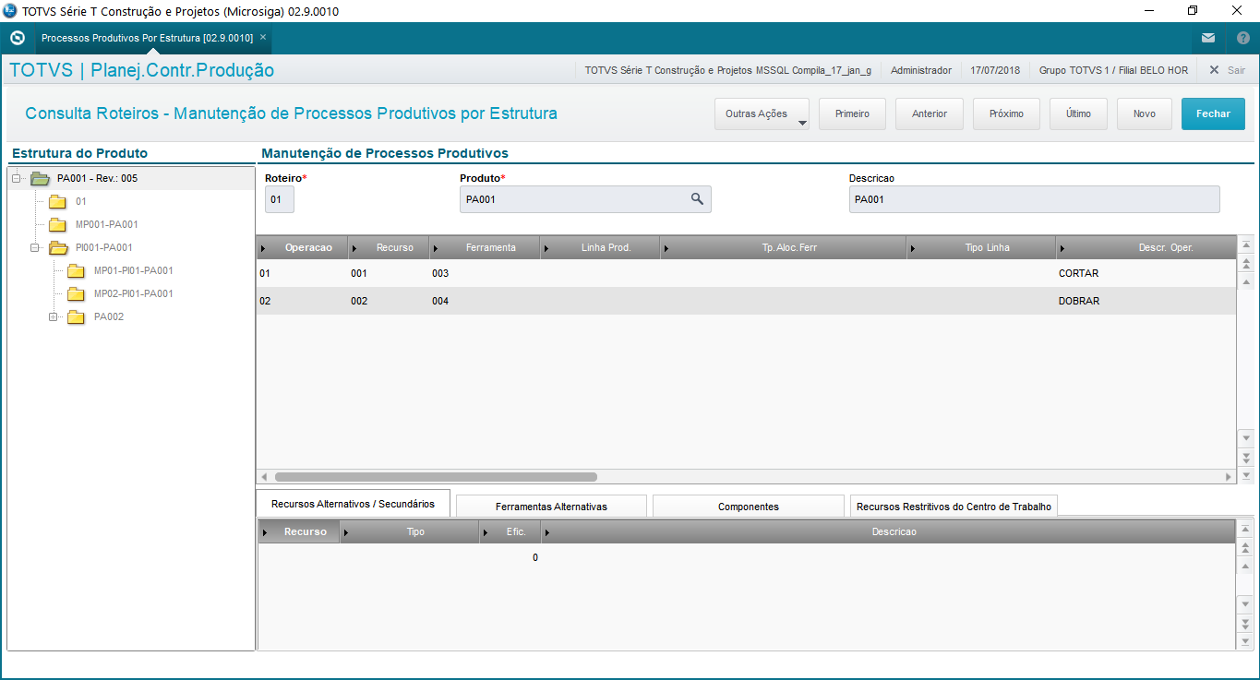Viewport: 1260px width, 680px height.
Task: Click the right arrow of the horizontal scrollbar
Action: (1229, 477)
